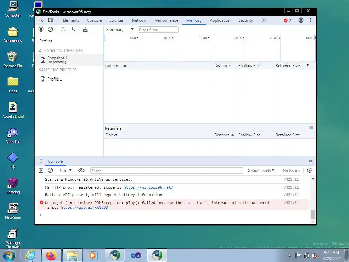Sort by Distance in Retainers table

(x=225, y=135)
